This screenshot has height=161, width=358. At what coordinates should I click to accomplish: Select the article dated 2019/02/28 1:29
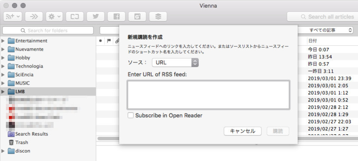click(x=328, y=114)
